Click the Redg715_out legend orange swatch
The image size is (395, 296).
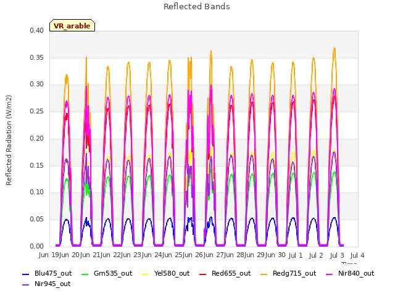tap(264, 274)
